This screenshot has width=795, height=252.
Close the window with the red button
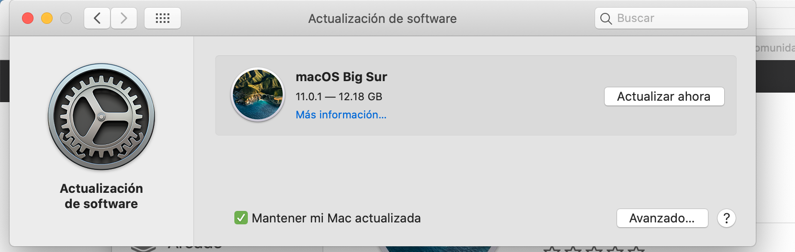coord(28,19)
